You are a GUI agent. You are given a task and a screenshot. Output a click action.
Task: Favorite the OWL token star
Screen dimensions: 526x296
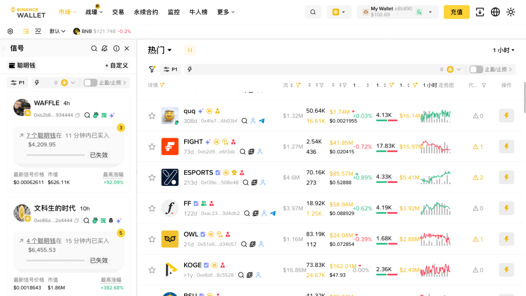coord(152,239)
